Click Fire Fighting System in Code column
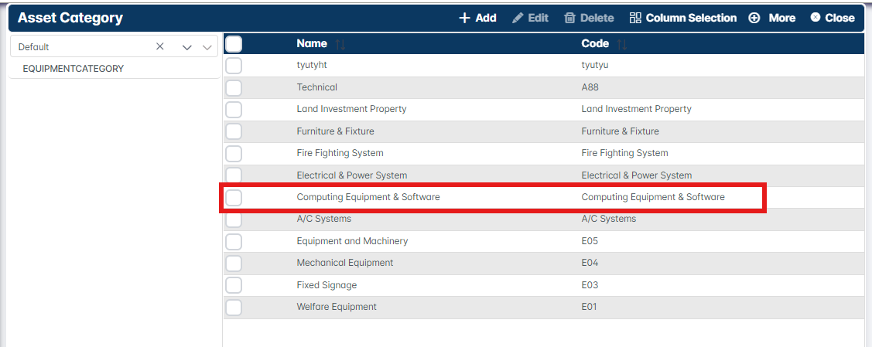This screenshot has height=347, width=872. (624, 153)
